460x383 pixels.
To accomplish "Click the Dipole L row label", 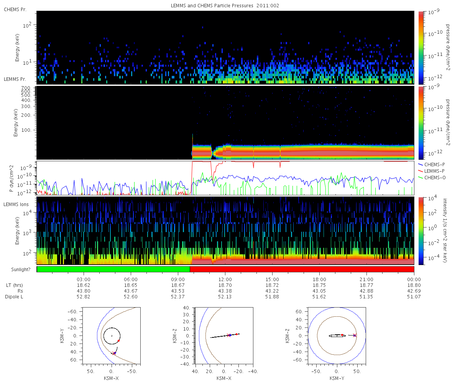I will point(15,297).
